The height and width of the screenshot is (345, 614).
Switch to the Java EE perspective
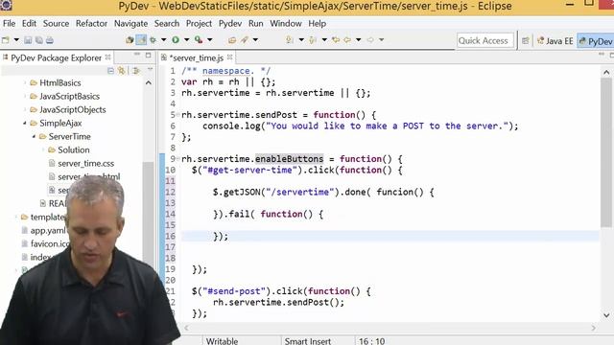pyautogui.click(x=555, y=41)
